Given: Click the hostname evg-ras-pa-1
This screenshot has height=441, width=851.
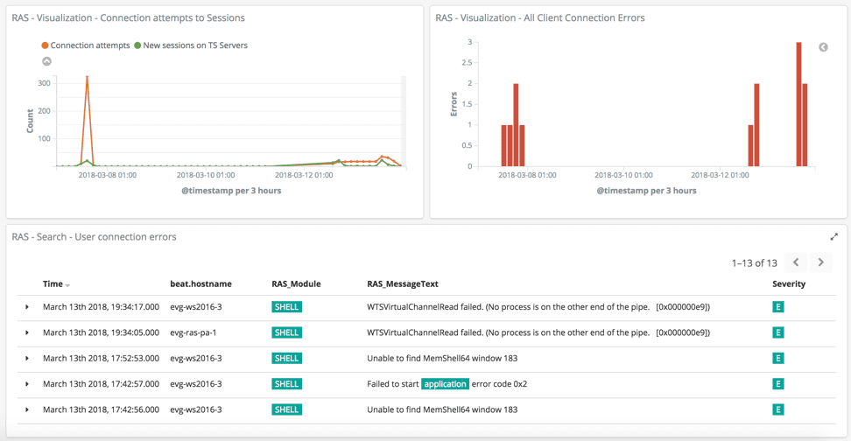Looking at the screenshot, I should click(193, 332).
